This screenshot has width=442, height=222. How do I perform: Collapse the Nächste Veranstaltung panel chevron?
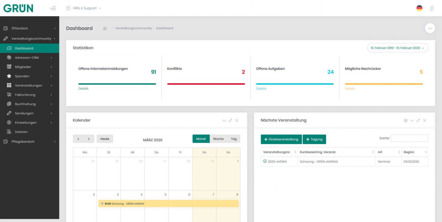coord(412,120)
